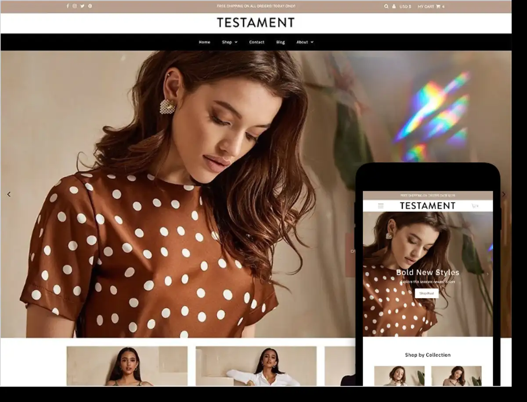Open the Twitter social icon
Screen dimensions: 527x402
point(83,7)
